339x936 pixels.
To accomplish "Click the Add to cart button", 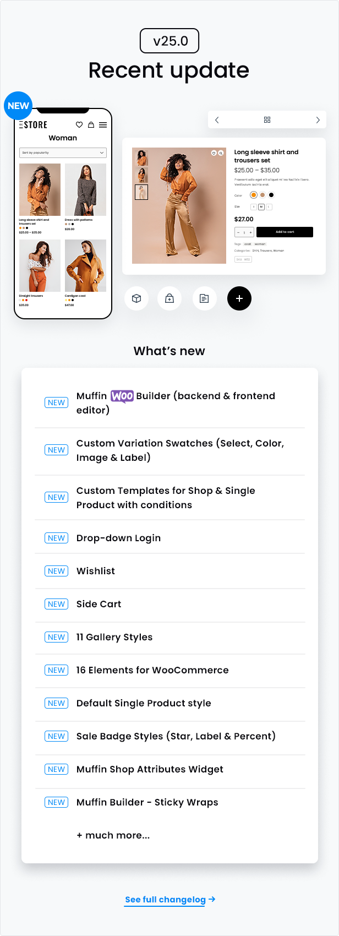I will coord(285,232).
